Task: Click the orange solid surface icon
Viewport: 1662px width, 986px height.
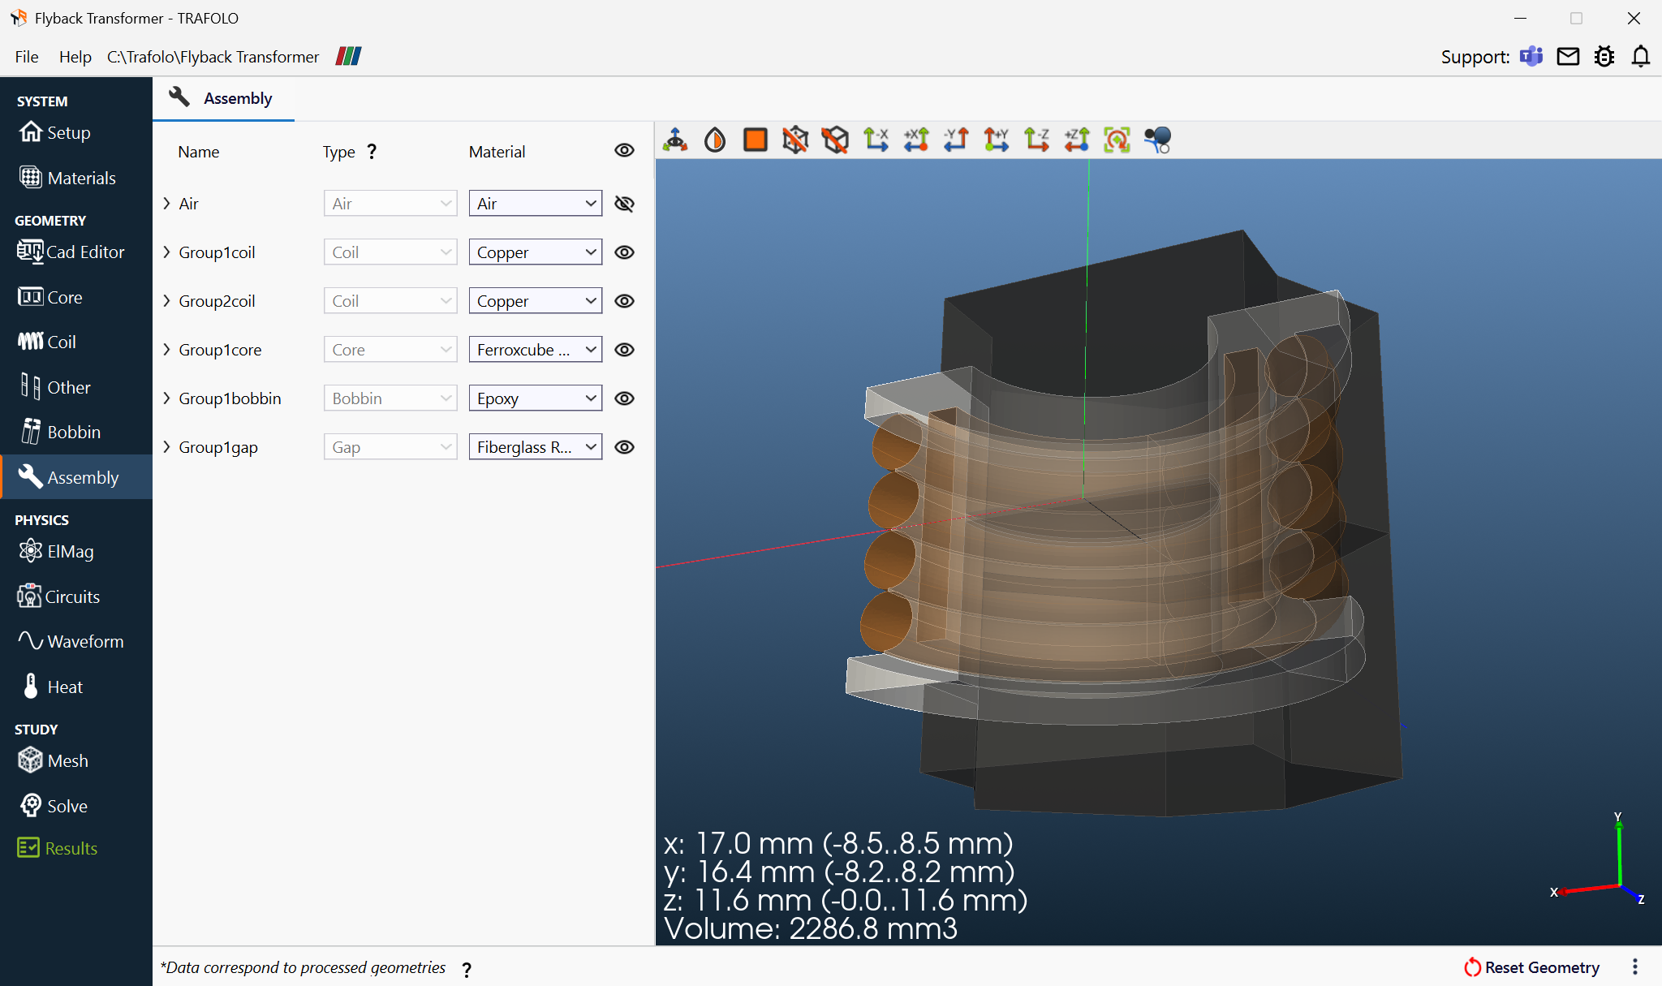Action: click(756, 140)
